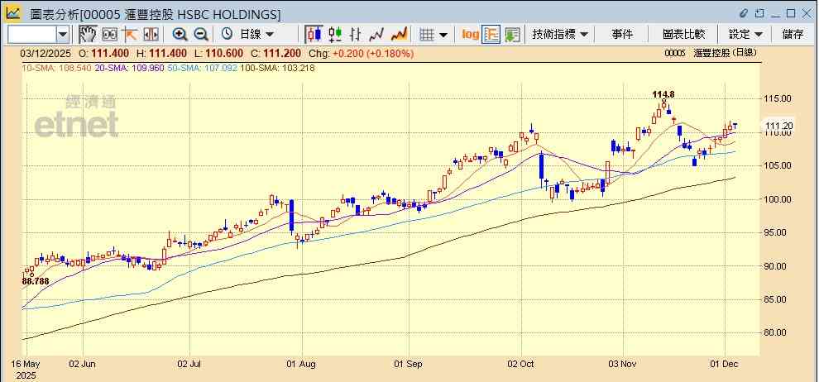The image size is (819, 382).
Task: Click the 儲存 save button
Action: click(793, 34)
